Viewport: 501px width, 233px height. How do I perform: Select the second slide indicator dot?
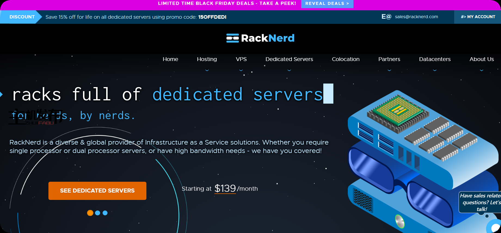98,213
